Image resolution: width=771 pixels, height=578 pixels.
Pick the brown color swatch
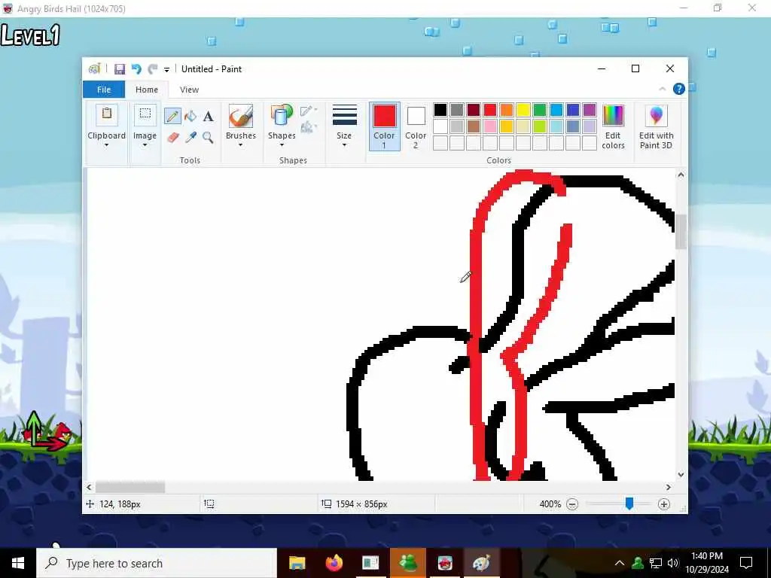(x=474, y=126)
